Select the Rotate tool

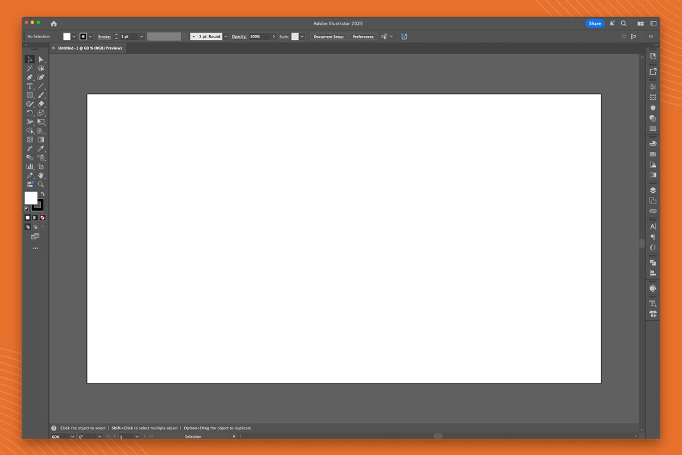[30, 113]
